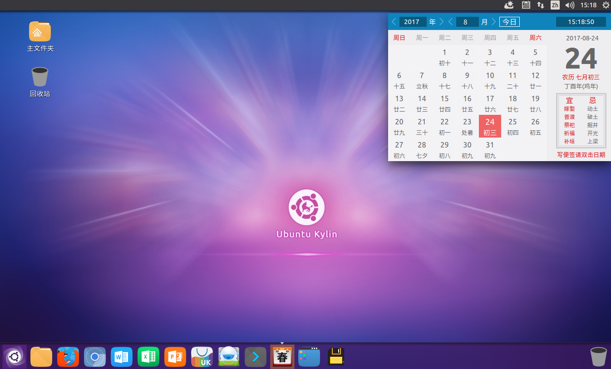Click the 周三 column header
The height and width of the screenshot is (369, 611).
467,38
